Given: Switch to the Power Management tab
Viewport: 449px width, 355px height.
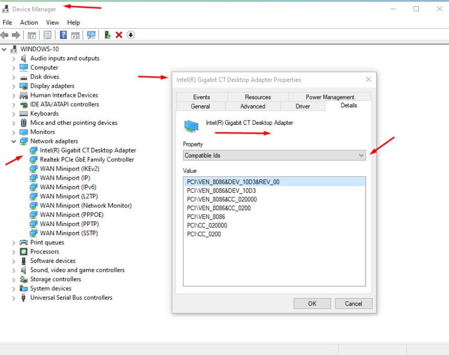Looking at the screenshot, I should coord(330,97).
